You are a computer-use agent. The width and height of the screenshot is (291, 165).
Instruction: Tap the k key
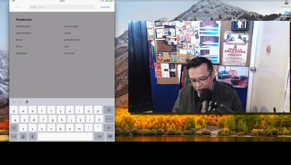point(80,119)
